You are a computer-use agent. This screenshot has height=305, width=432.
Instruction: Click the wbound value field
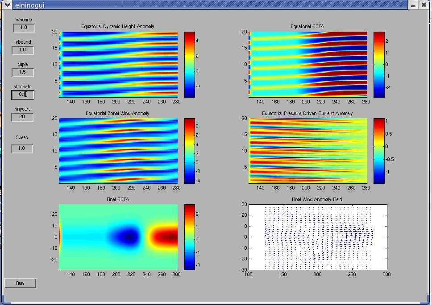pos(24,28)
